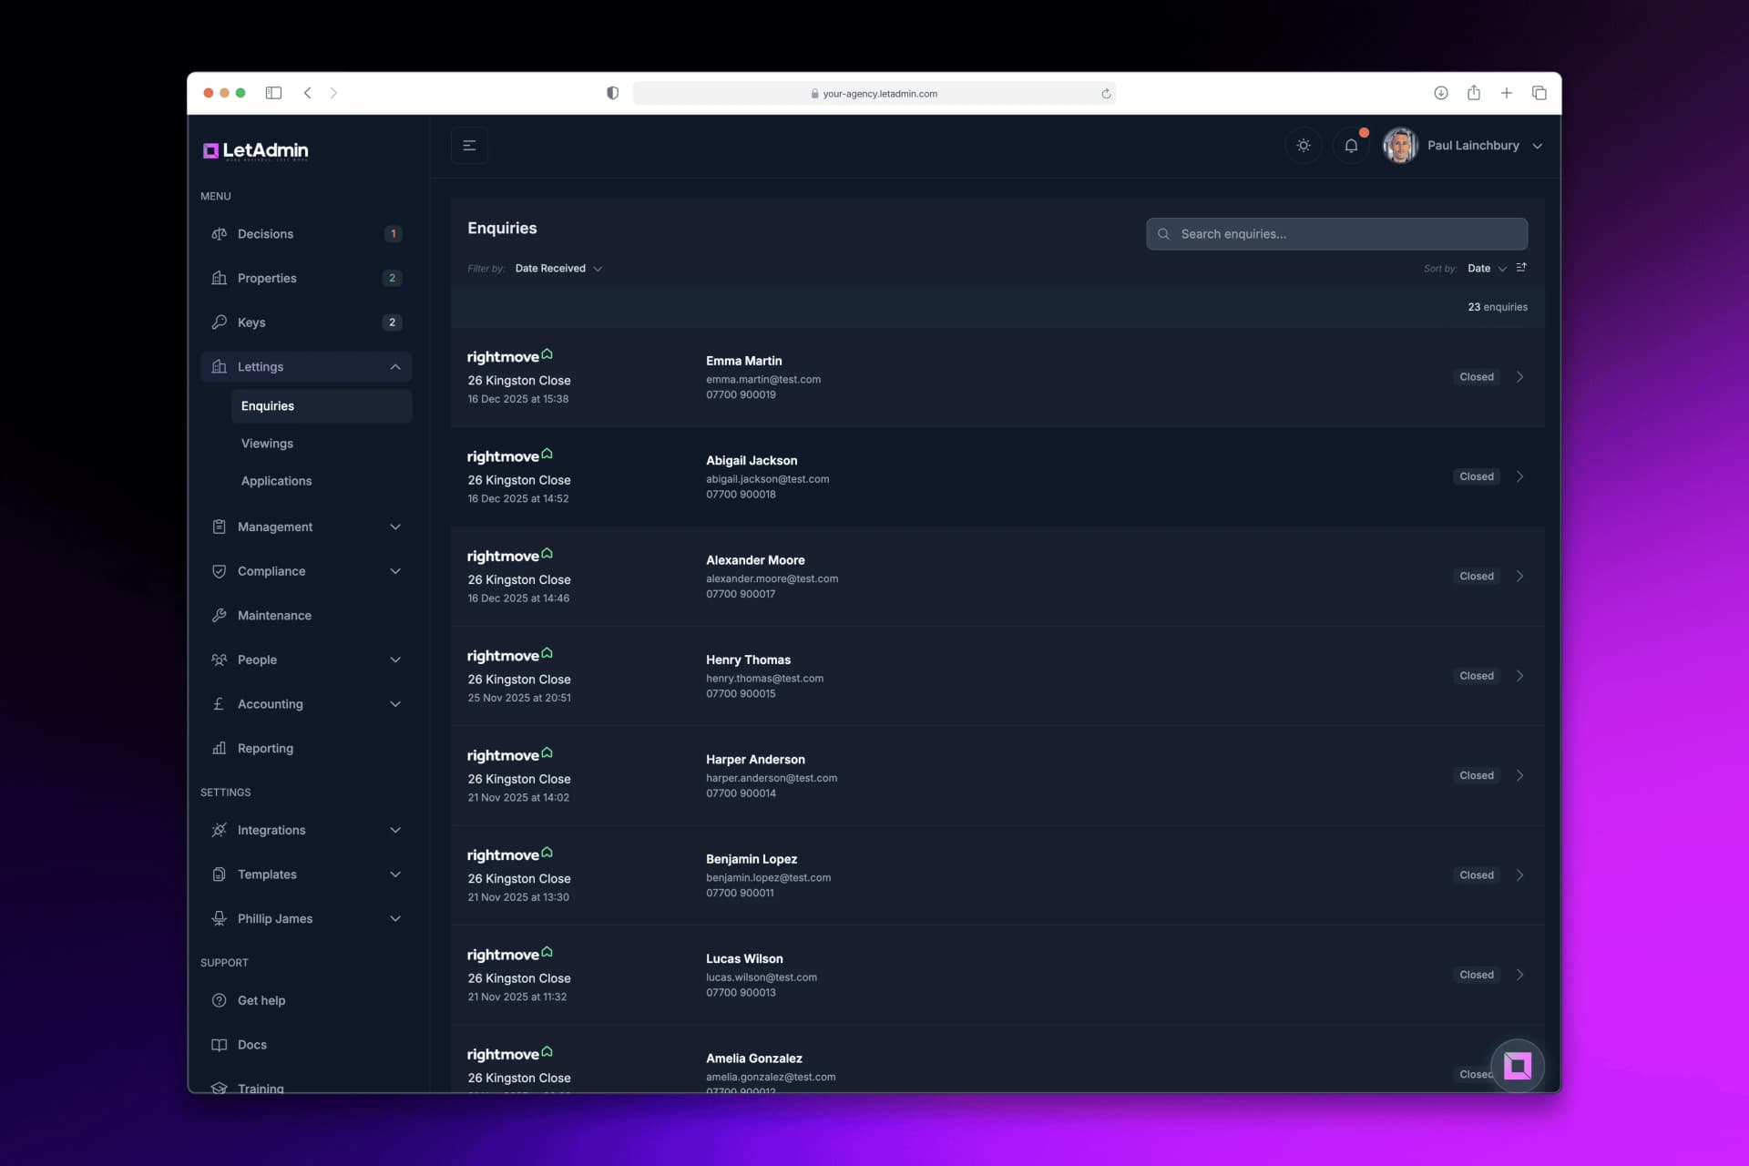Open notifications using the bell icon
The width and height of the screenshot is (1749, 1166).
(1351, 145)
